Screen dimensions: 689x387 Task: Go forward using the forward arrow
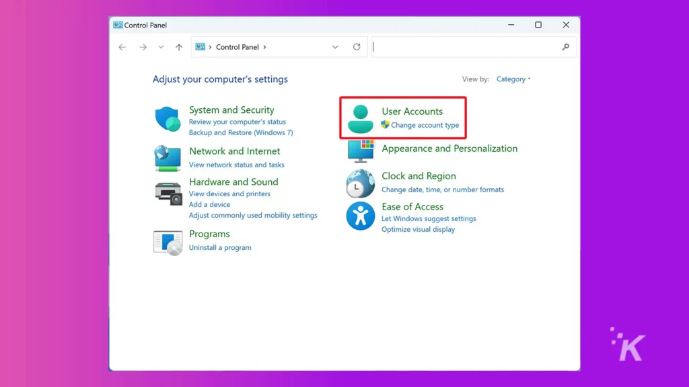143,47
